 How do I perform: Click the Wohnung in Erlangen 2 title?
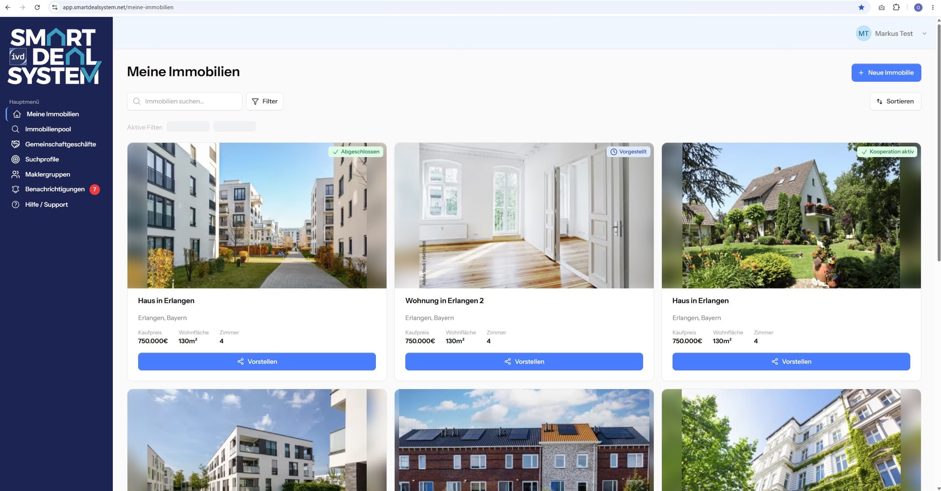click(444, 300)
